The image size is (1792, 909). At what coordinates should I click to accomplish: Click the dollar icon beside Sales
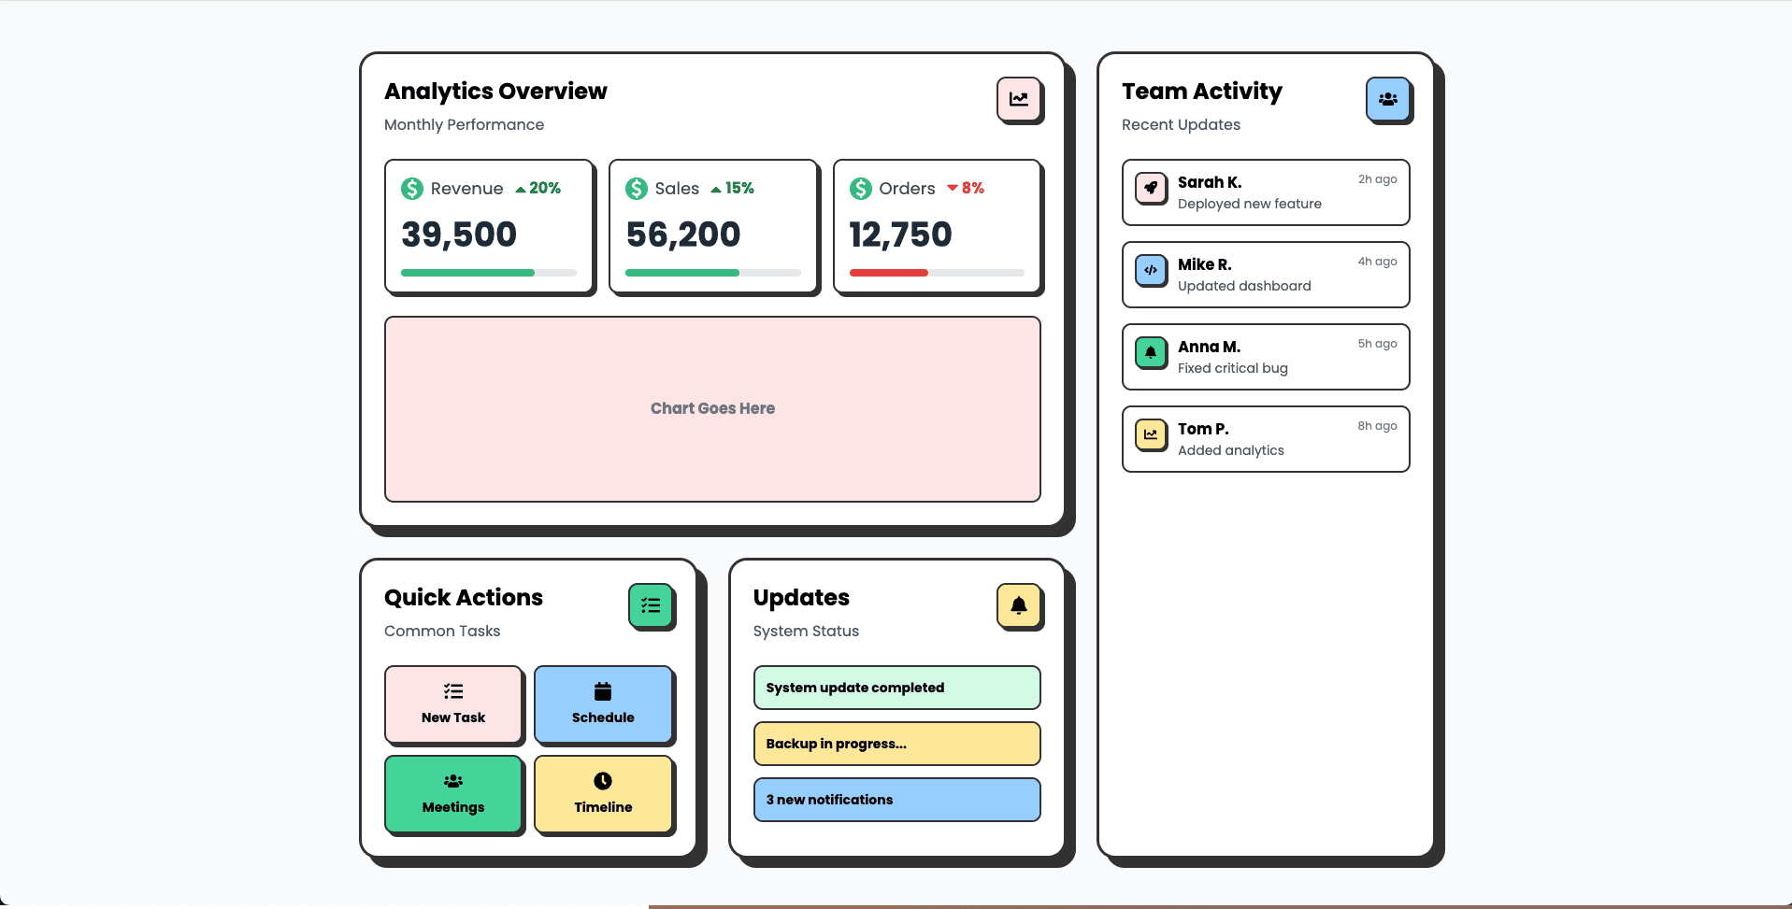[x=636, y=188]
